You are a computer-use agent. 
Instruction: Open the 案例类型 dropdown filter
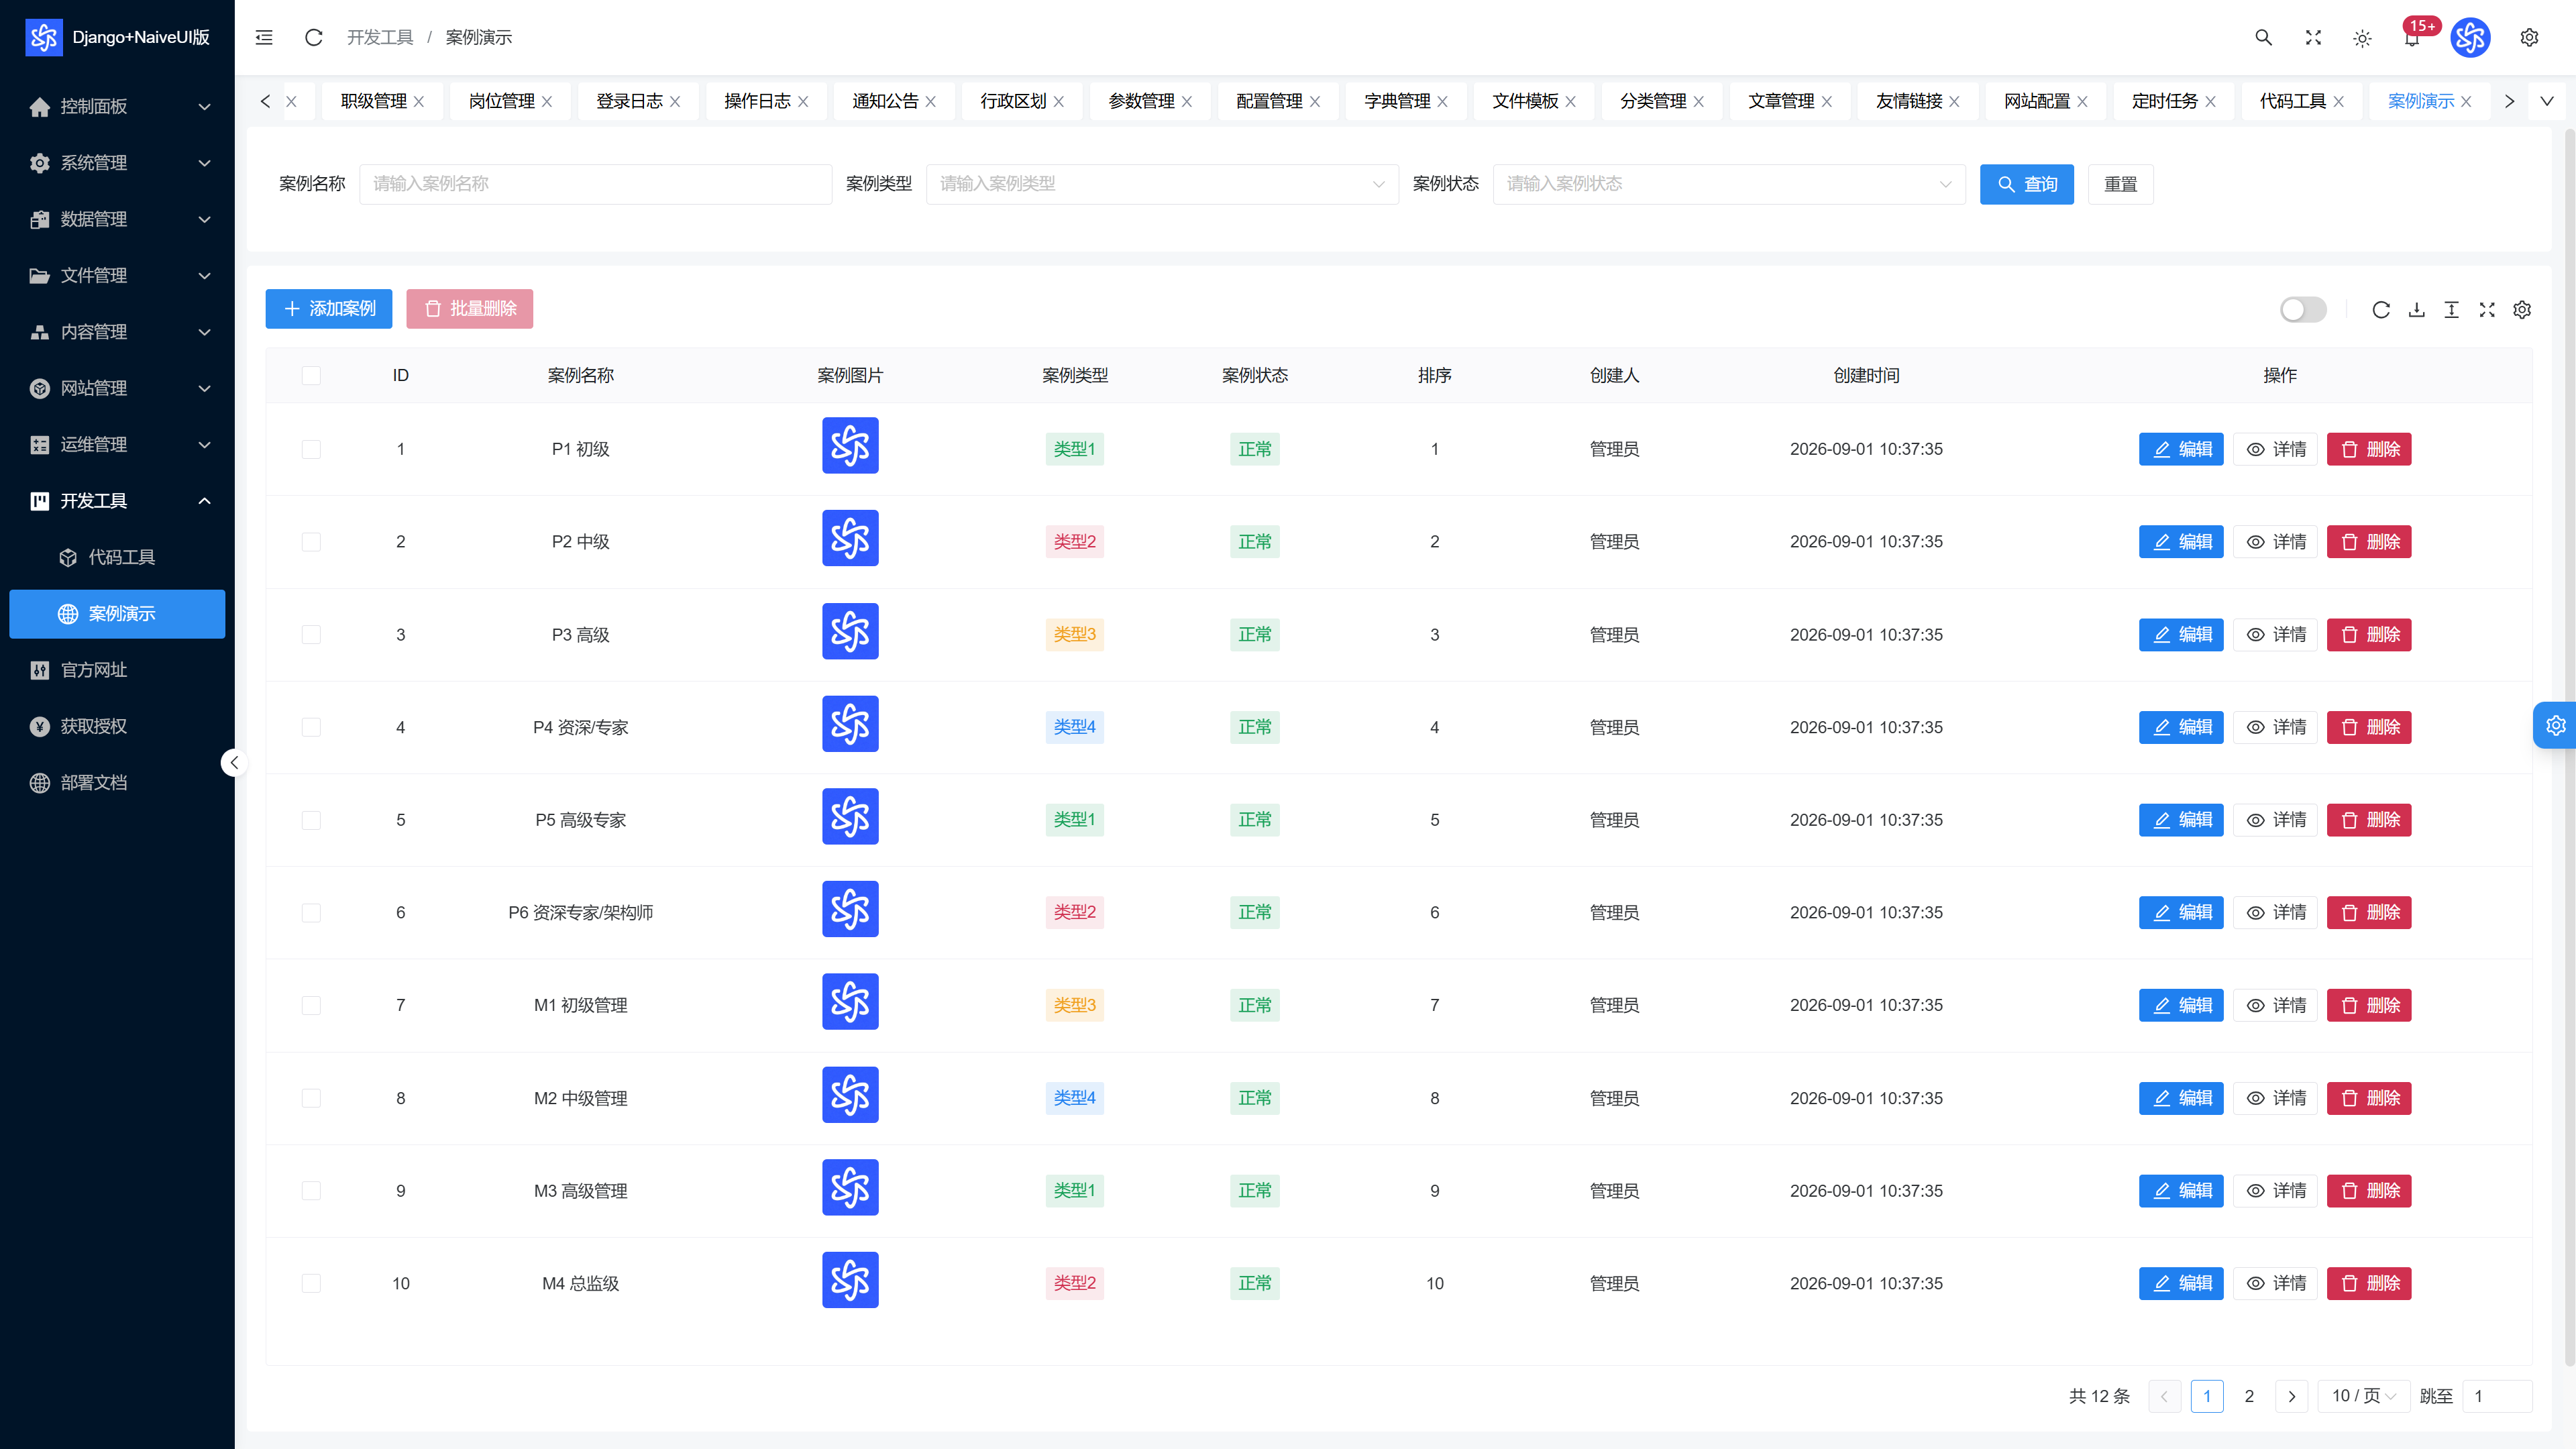[x=1162, y=184]
